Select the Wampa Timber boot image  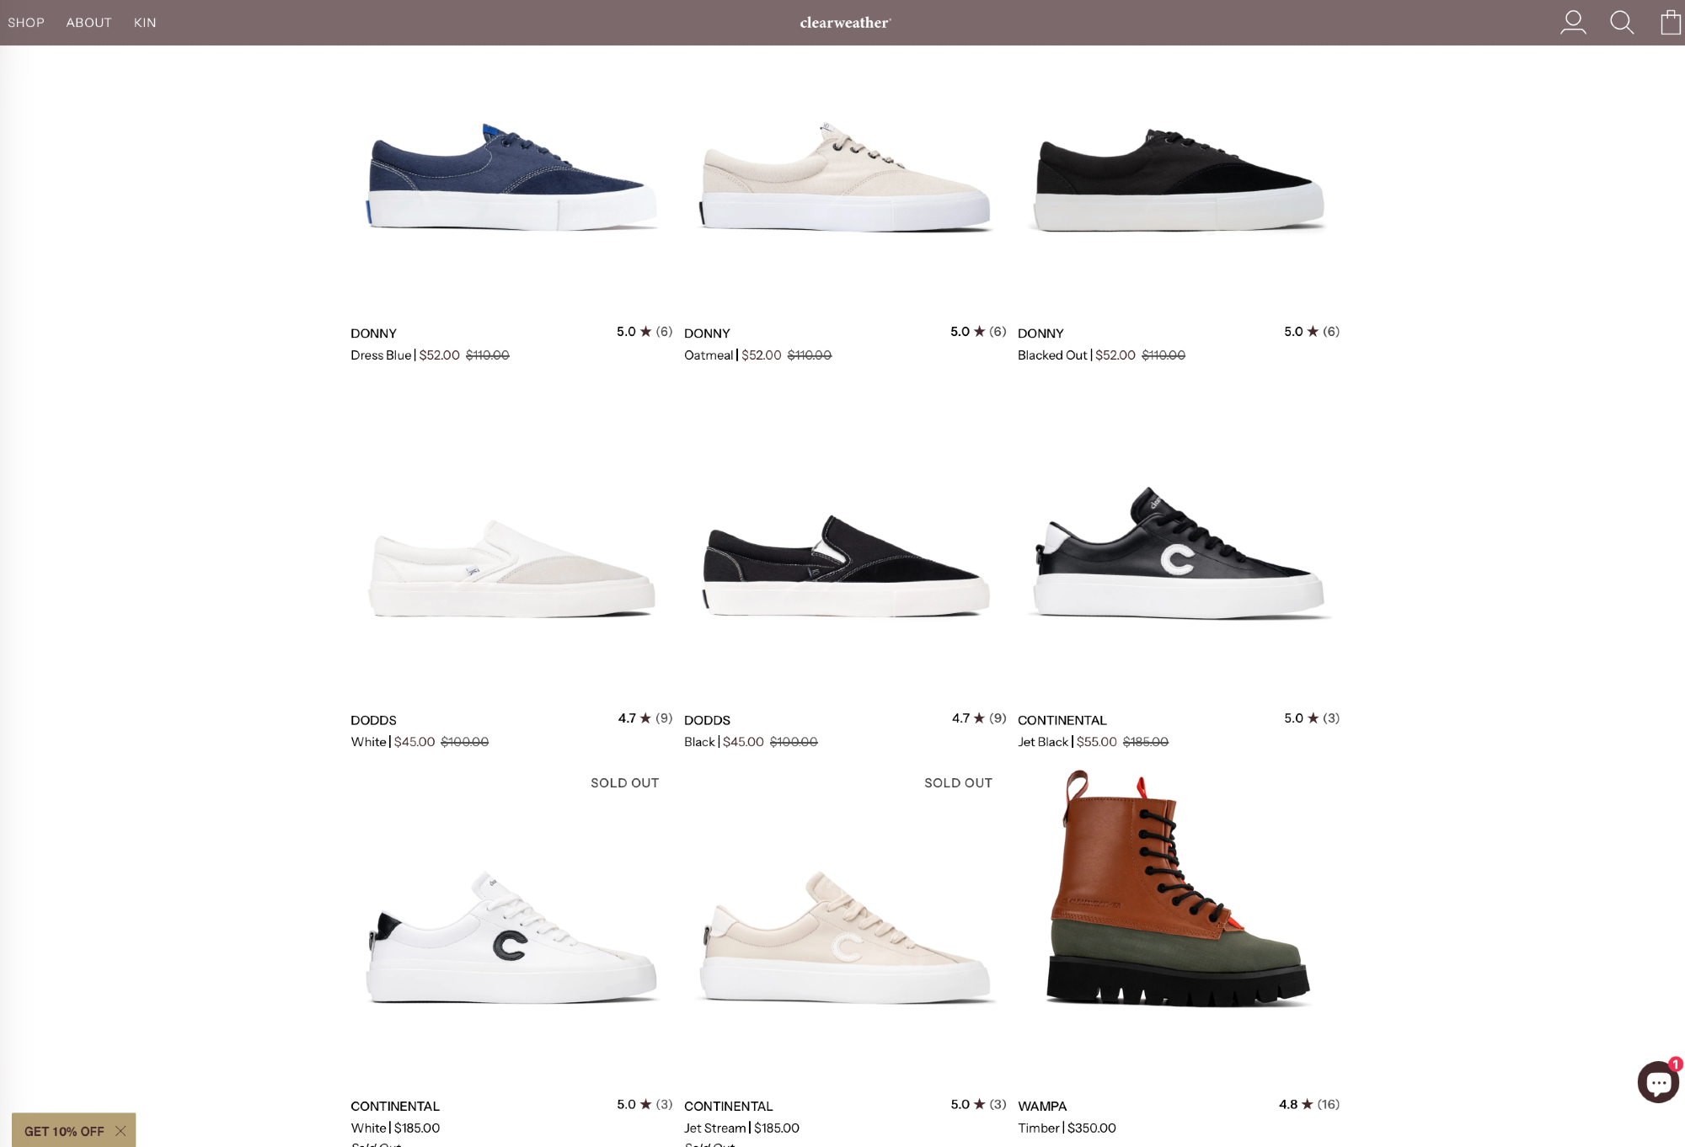pos(1179,888)
